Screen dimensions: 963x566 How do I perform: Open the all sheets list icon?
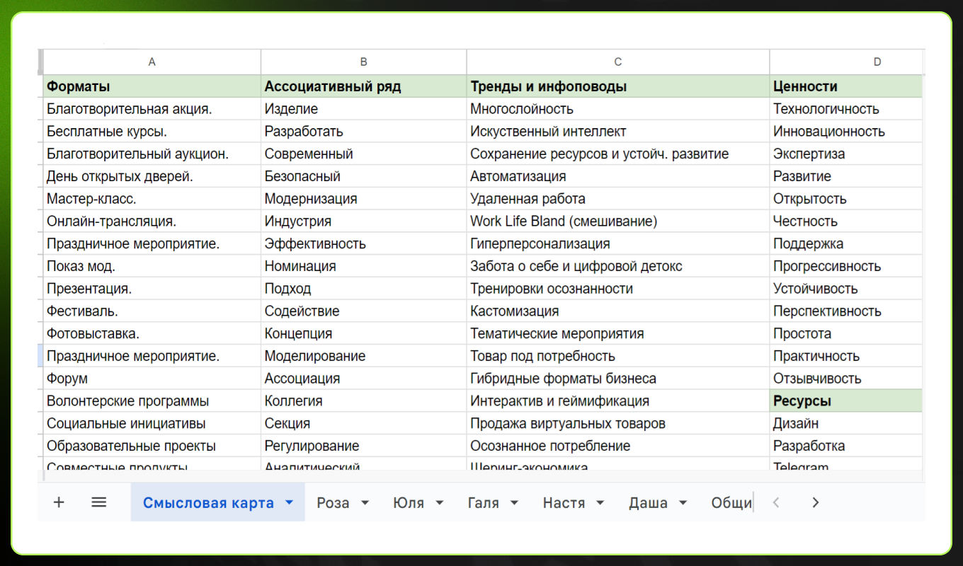tap(99, 502)
